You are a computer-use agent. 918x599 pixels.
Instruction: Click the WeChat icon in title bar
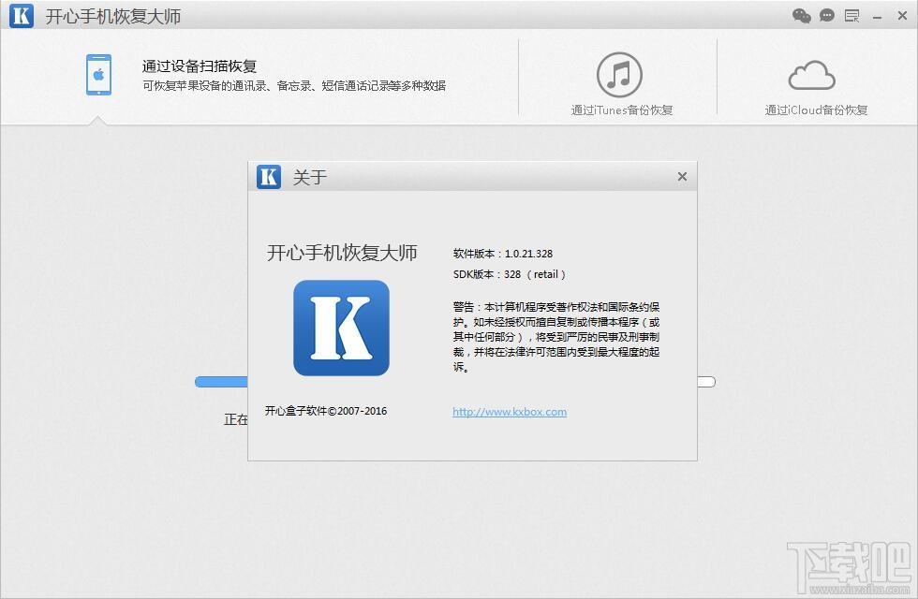tap(802, 16)
